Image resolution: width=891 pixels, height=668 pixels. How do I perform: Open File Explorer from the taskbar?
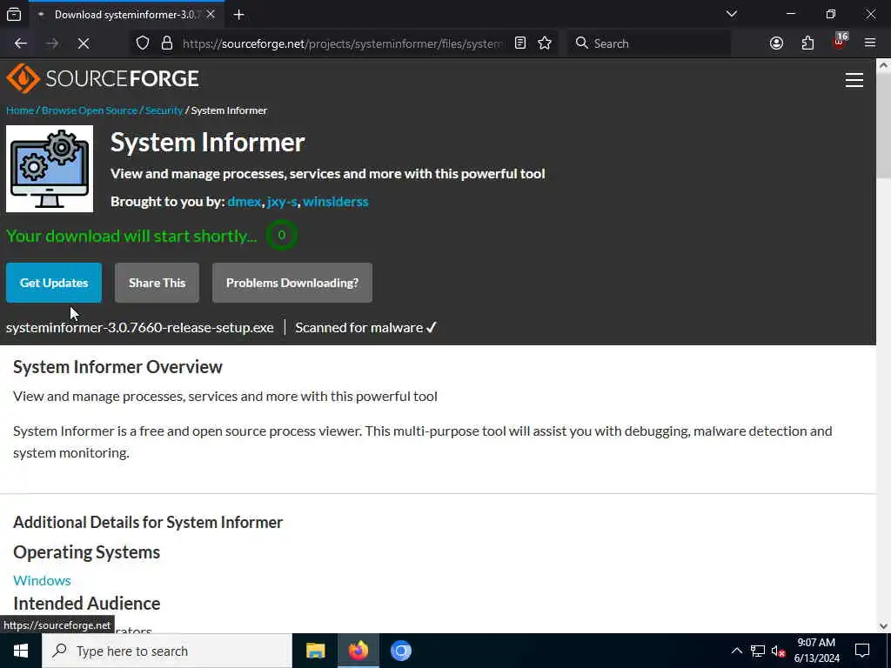315,651
